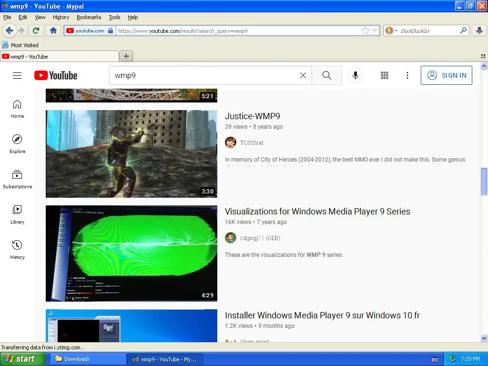Open a new tab with plus button

coord(126,56)
